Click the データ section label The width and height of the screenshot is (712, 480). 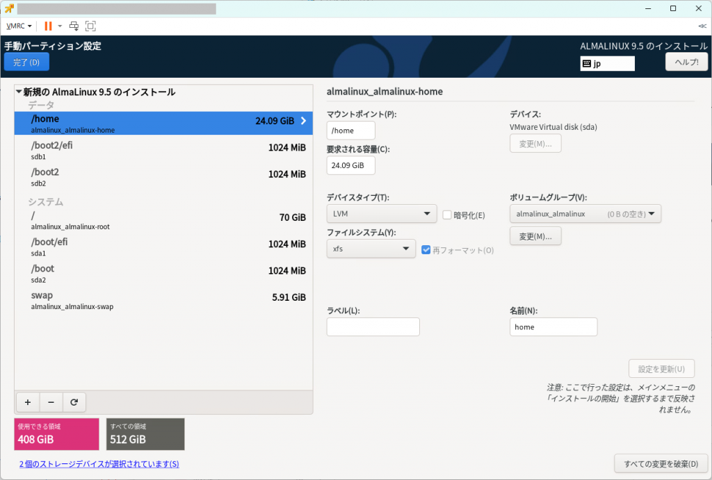(41, 105)
